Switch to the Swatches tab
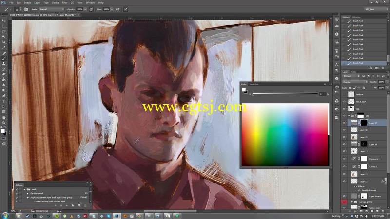 pos(254,84)
